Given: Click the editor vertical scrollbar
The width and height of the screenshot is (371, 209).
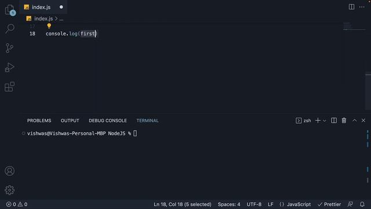Looking at the screenshot, I should (x=368, y=91).
